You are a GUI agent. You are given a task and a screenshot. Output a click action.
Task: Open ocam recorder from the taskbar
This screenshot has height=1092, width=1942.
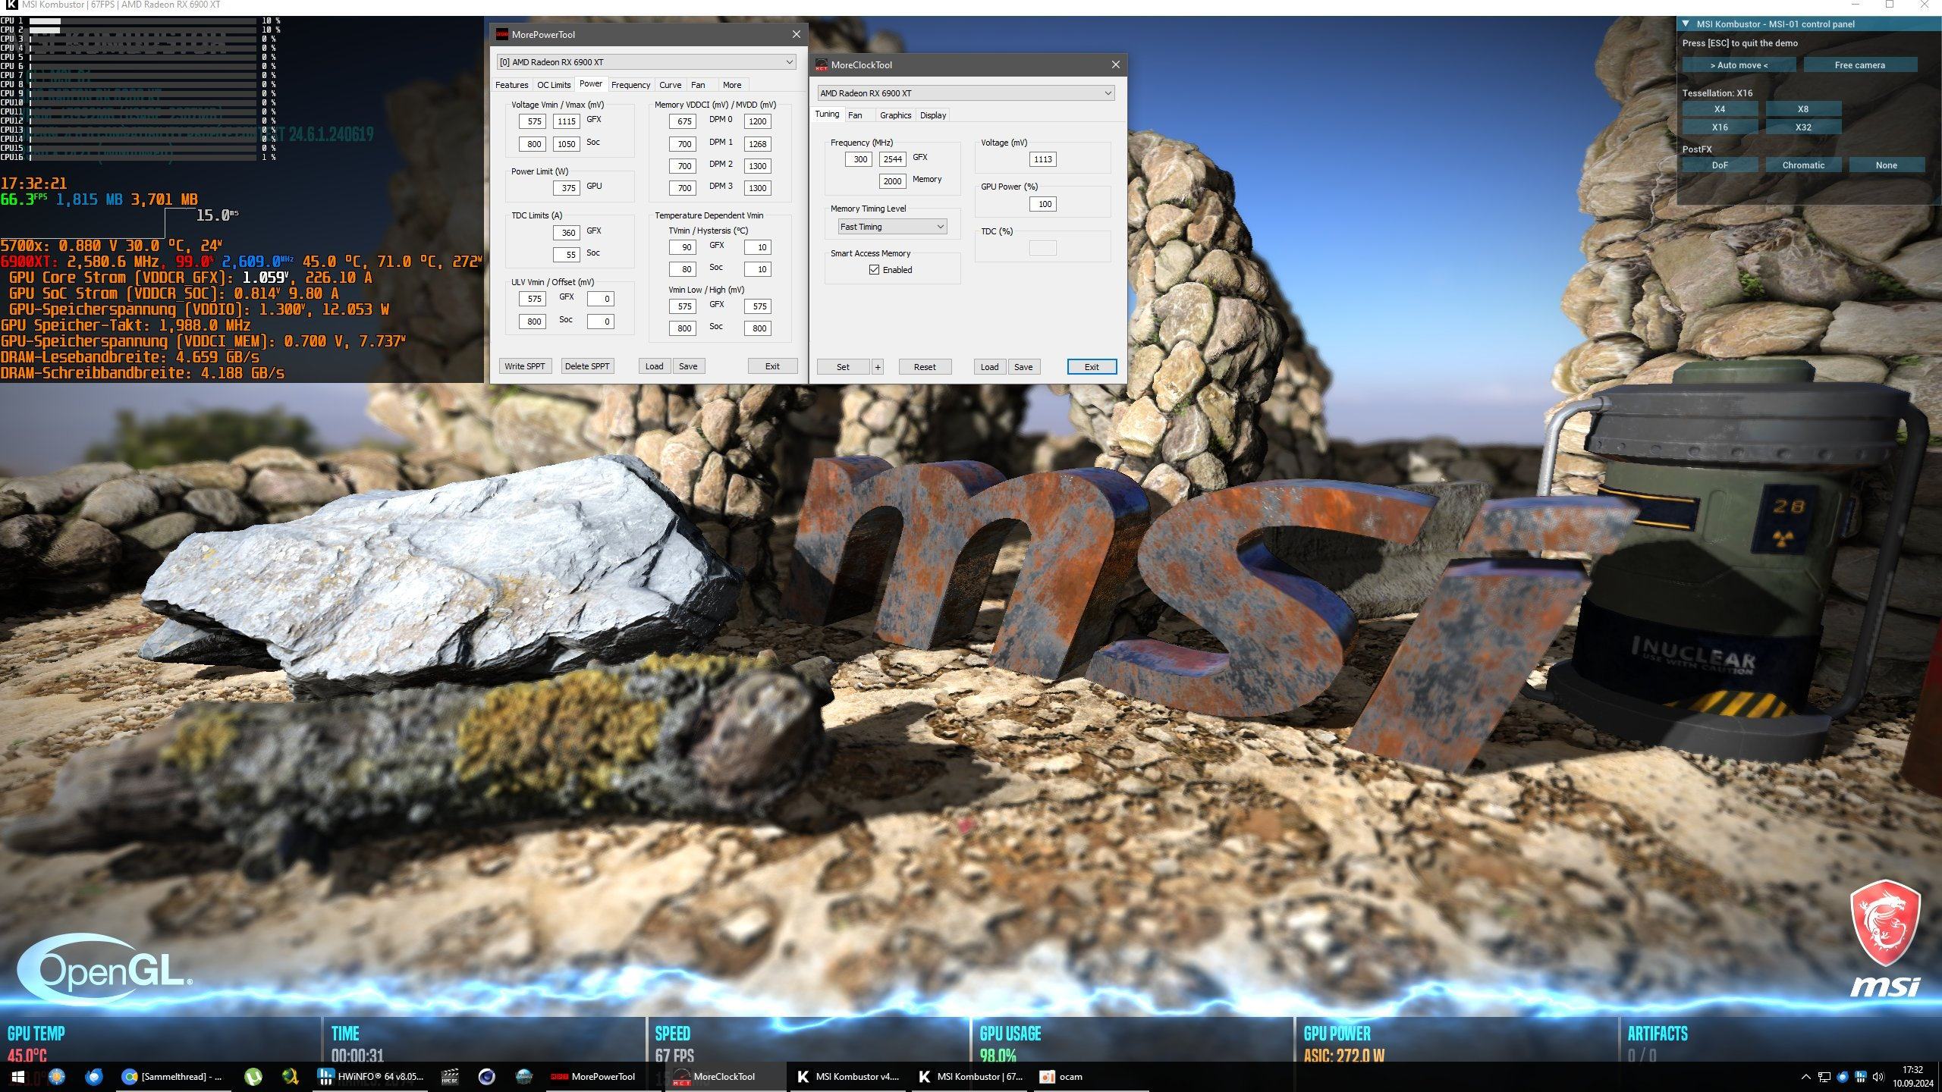(1062, 1076)
